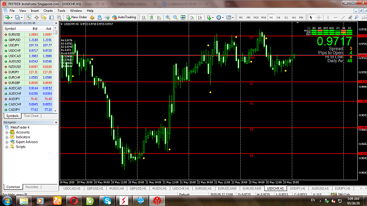Switch to the USDJPY,H1 chart tab
The image size is (367, 206).
(x=298, y=188)
